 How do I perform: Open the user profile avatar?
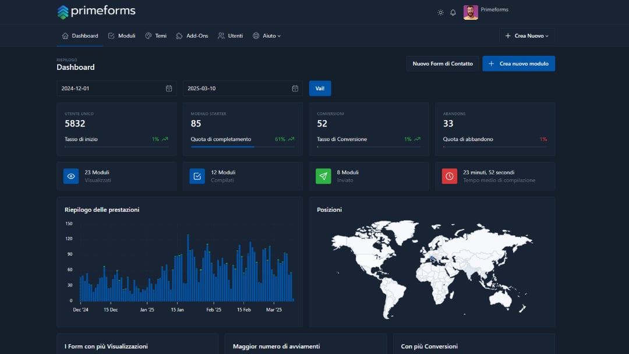point(471,12)
